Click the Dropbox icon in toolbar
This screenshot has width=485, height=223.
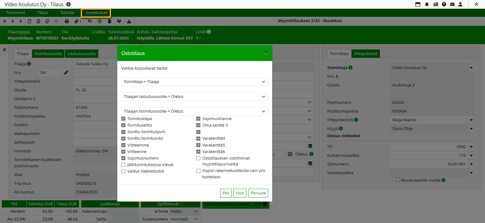119,21
